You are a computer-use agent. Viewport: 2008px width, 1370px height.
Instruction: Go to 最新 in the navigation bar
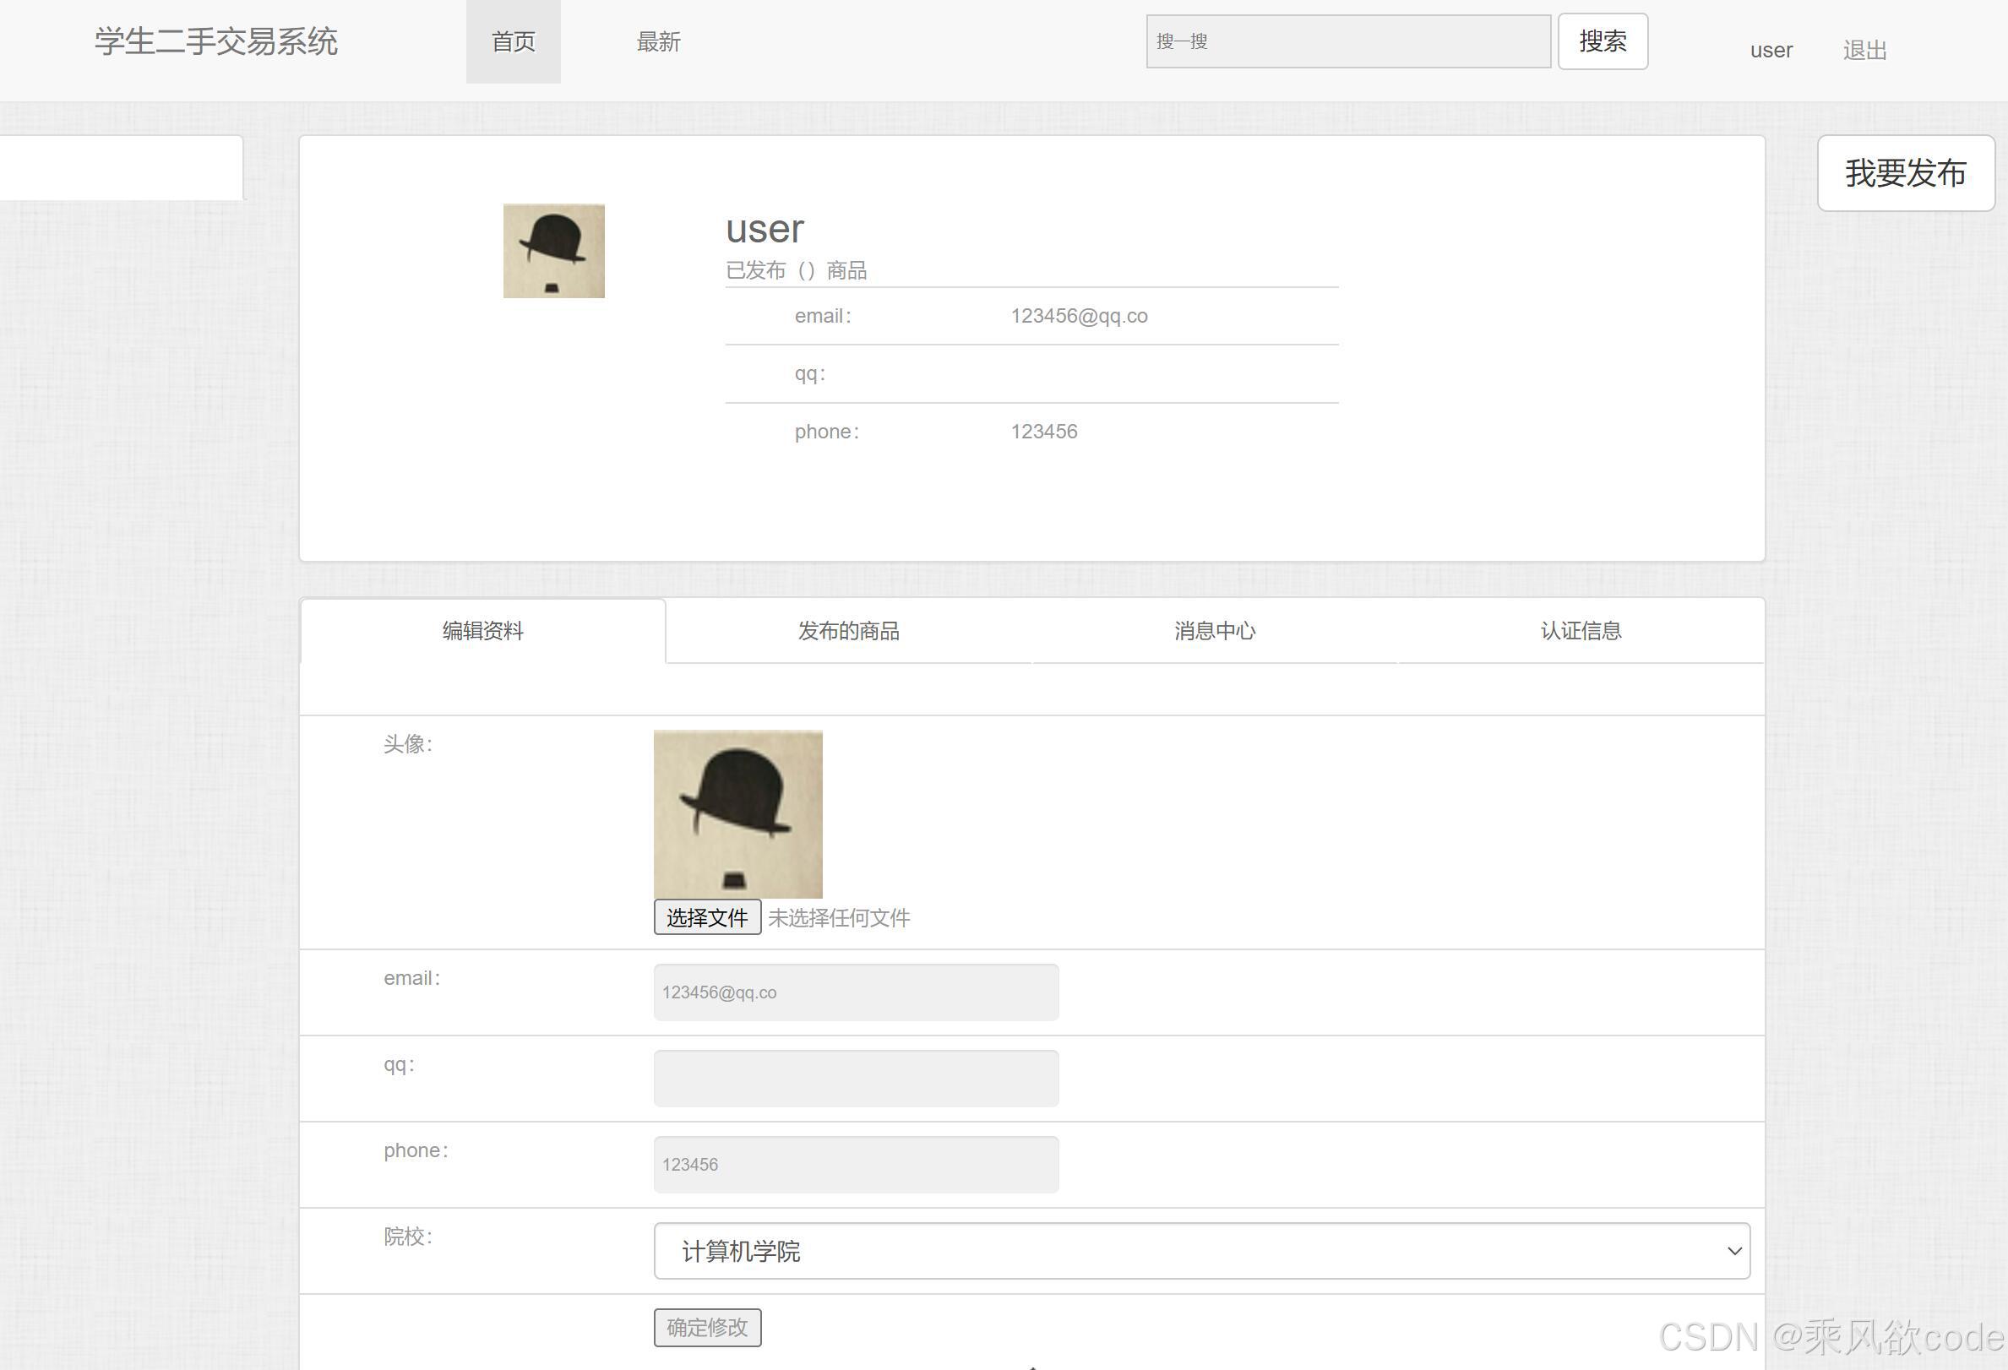[658, 41]
